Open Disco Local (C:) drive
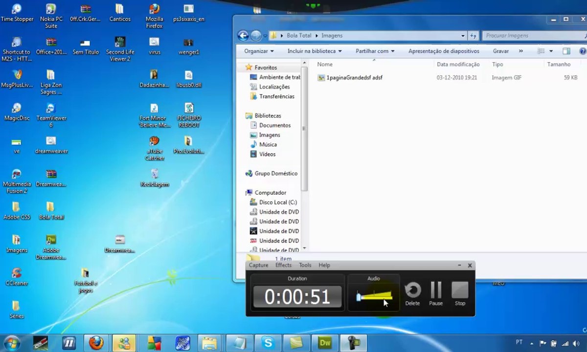 [273, 202]
